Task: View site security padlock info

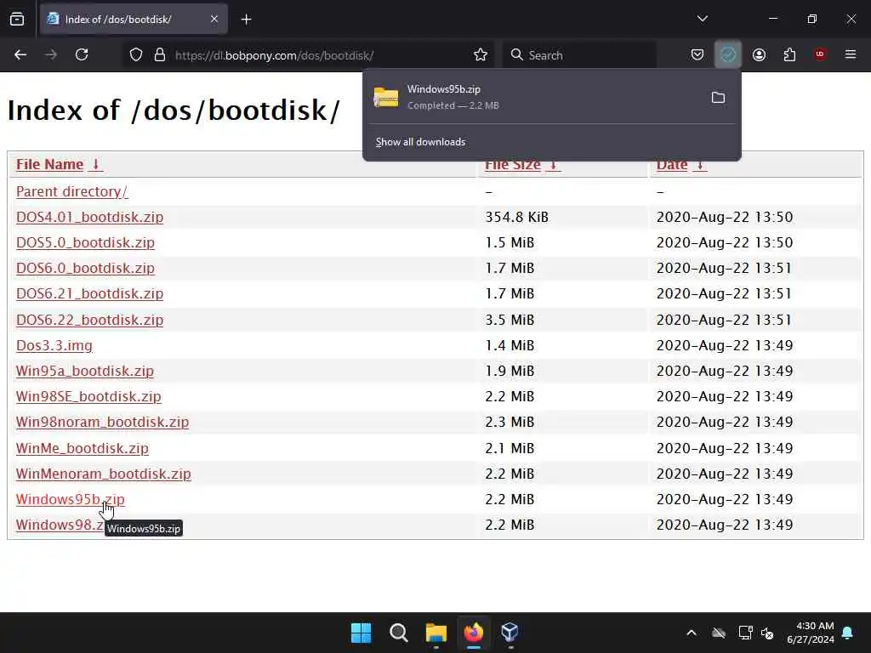Action: pyautogui.click(x=160, y=55)
